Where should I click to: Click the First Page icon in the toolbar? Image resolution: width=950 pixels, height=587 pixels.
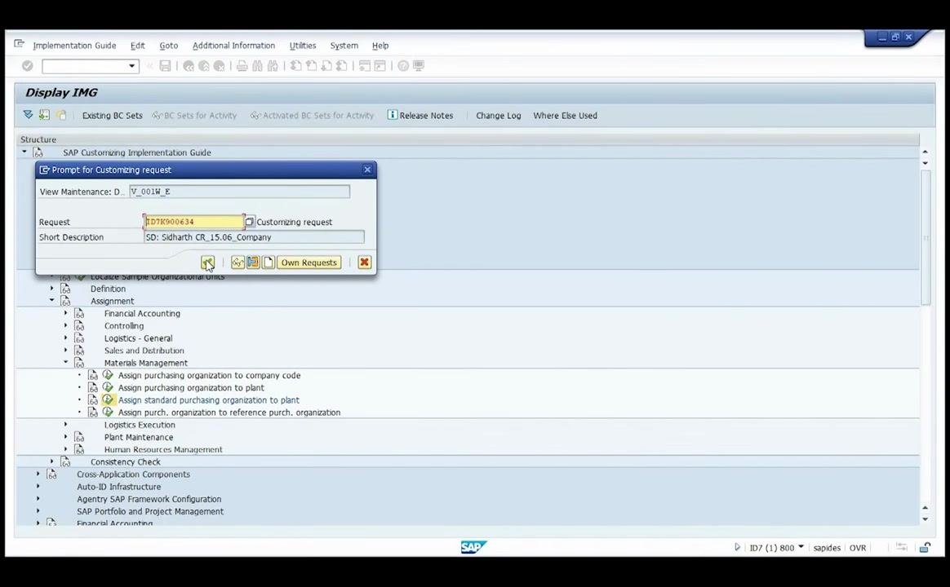pos(295,66)
